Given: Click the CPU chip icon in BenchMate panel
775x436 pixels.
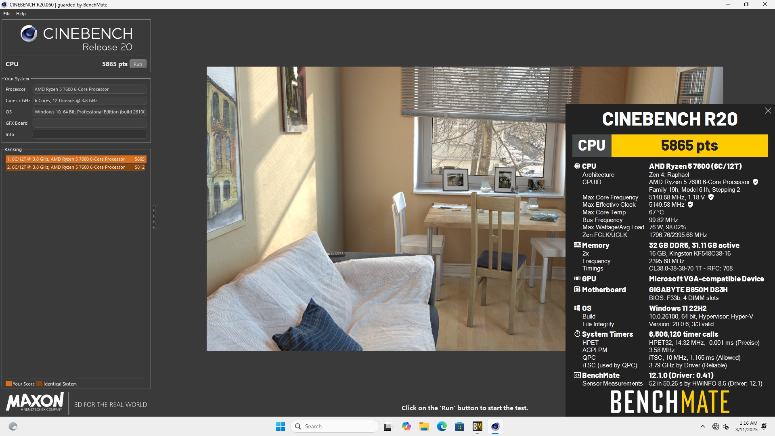Looking at the screenshot, I should tap(577, 166).
